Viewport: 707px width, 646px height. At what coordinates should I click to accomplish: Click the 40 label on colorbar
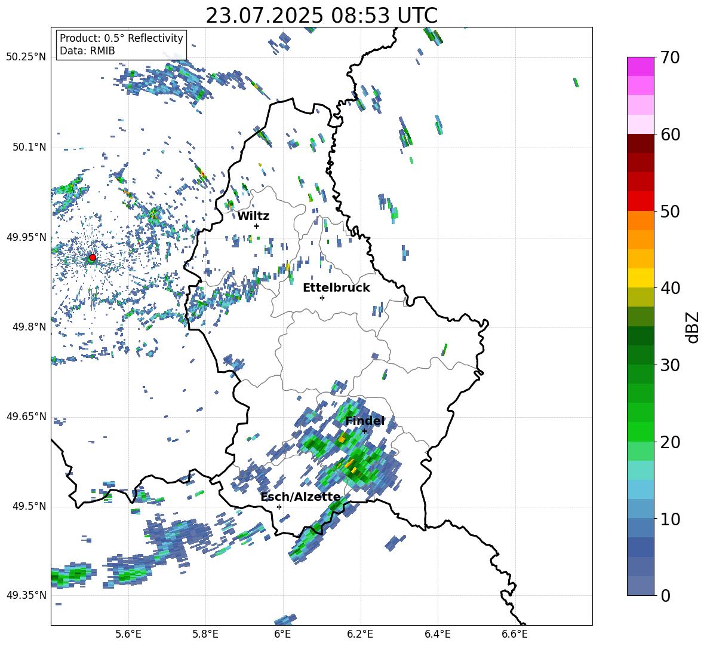coord(670,288)
